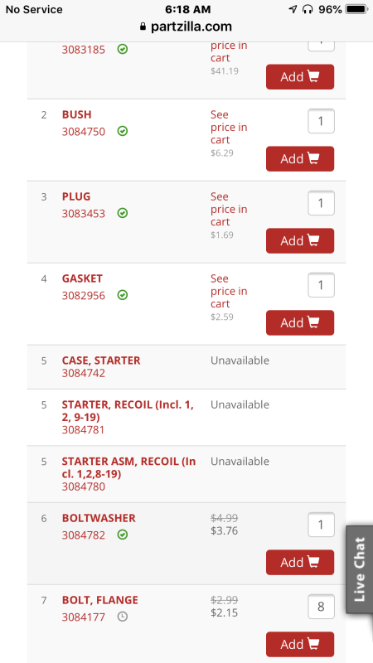Select quantity field for BOLT, FLANGE
The height and width of the screenshot is (663, 373).
click(x=321, y=607)
